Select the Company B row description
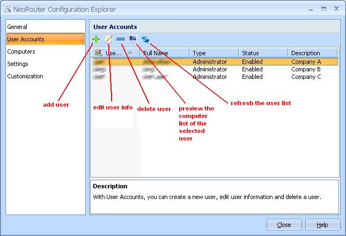The image size is (346, 236). point(306,69)
